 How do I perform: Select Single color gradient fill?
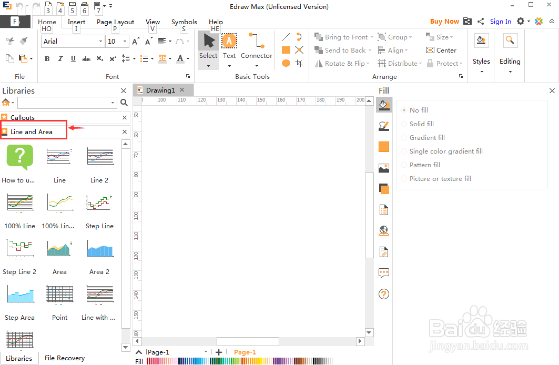point(442,151)
